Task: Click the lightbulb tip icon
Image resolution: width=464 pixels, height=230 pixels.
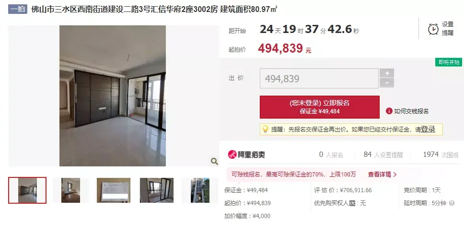Action: coord(265,129)
